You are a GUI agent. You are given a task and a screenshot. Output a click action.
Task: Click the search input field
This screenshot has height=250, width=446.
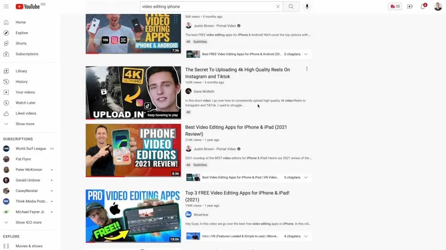[x=207, y=7]
